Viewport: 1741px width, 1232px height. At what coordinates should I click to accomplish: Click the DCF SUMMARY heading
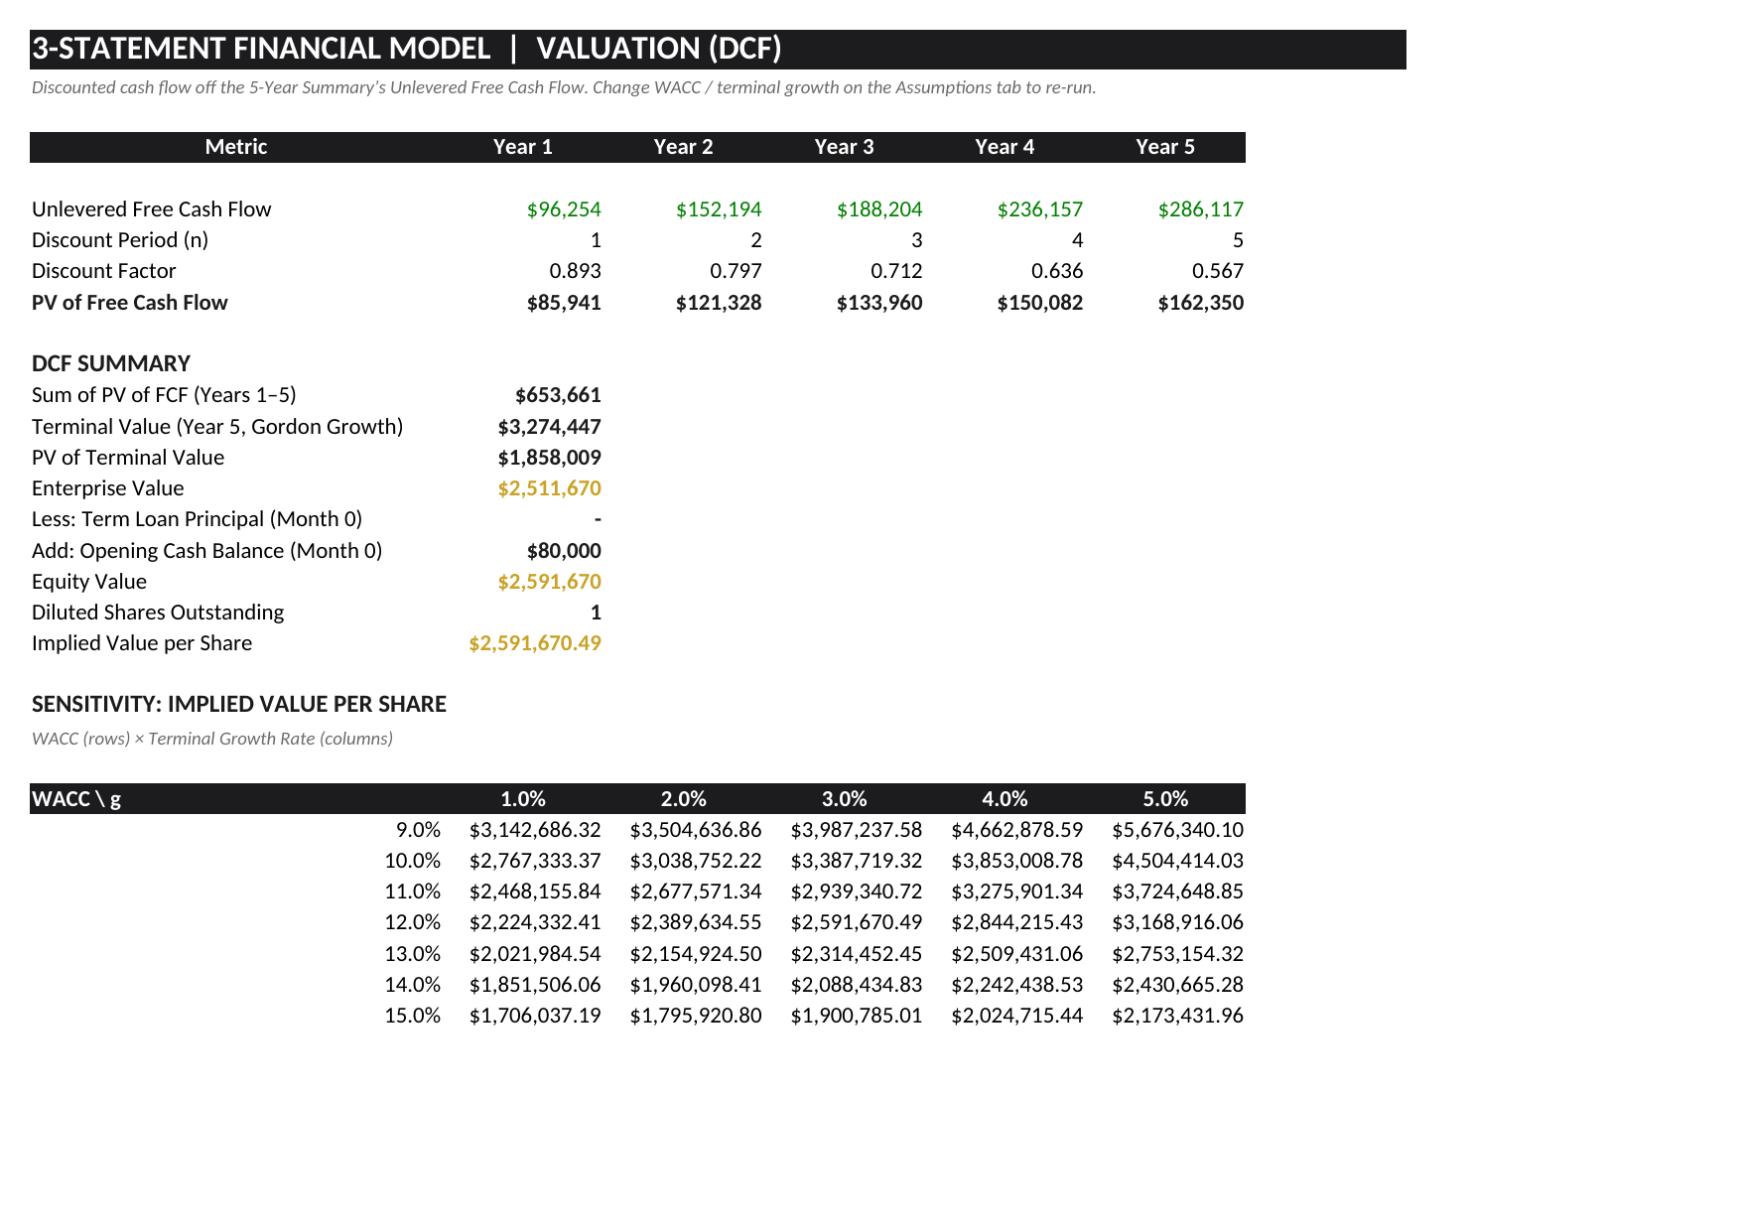point(111,364)
